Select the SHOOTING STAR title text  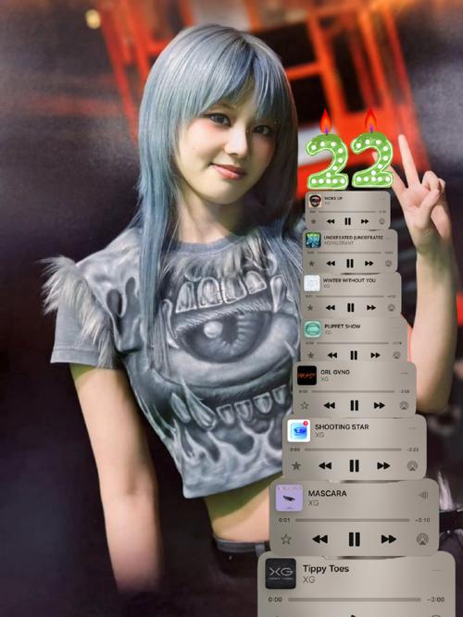tap(342, 426)
